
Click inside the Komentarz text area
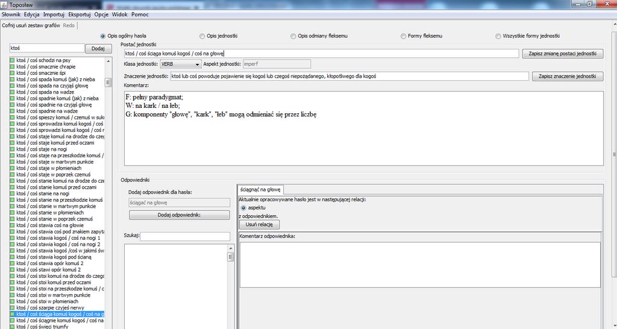click(363, 129)
